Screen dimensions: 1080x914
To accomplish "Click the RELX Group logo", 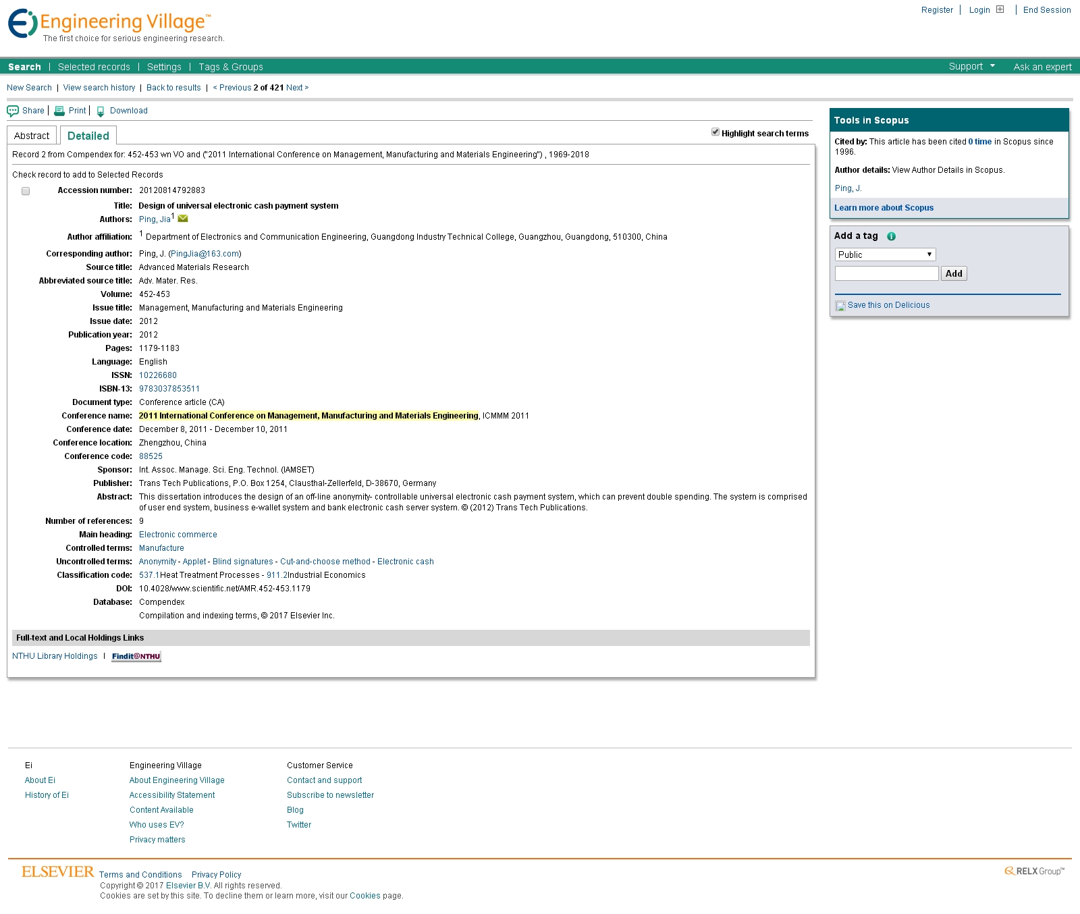I will pyautogui.click(x=1034, y=871).
